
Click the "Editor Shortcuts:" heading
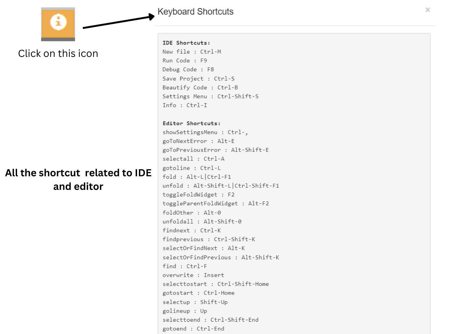point(191,123)
